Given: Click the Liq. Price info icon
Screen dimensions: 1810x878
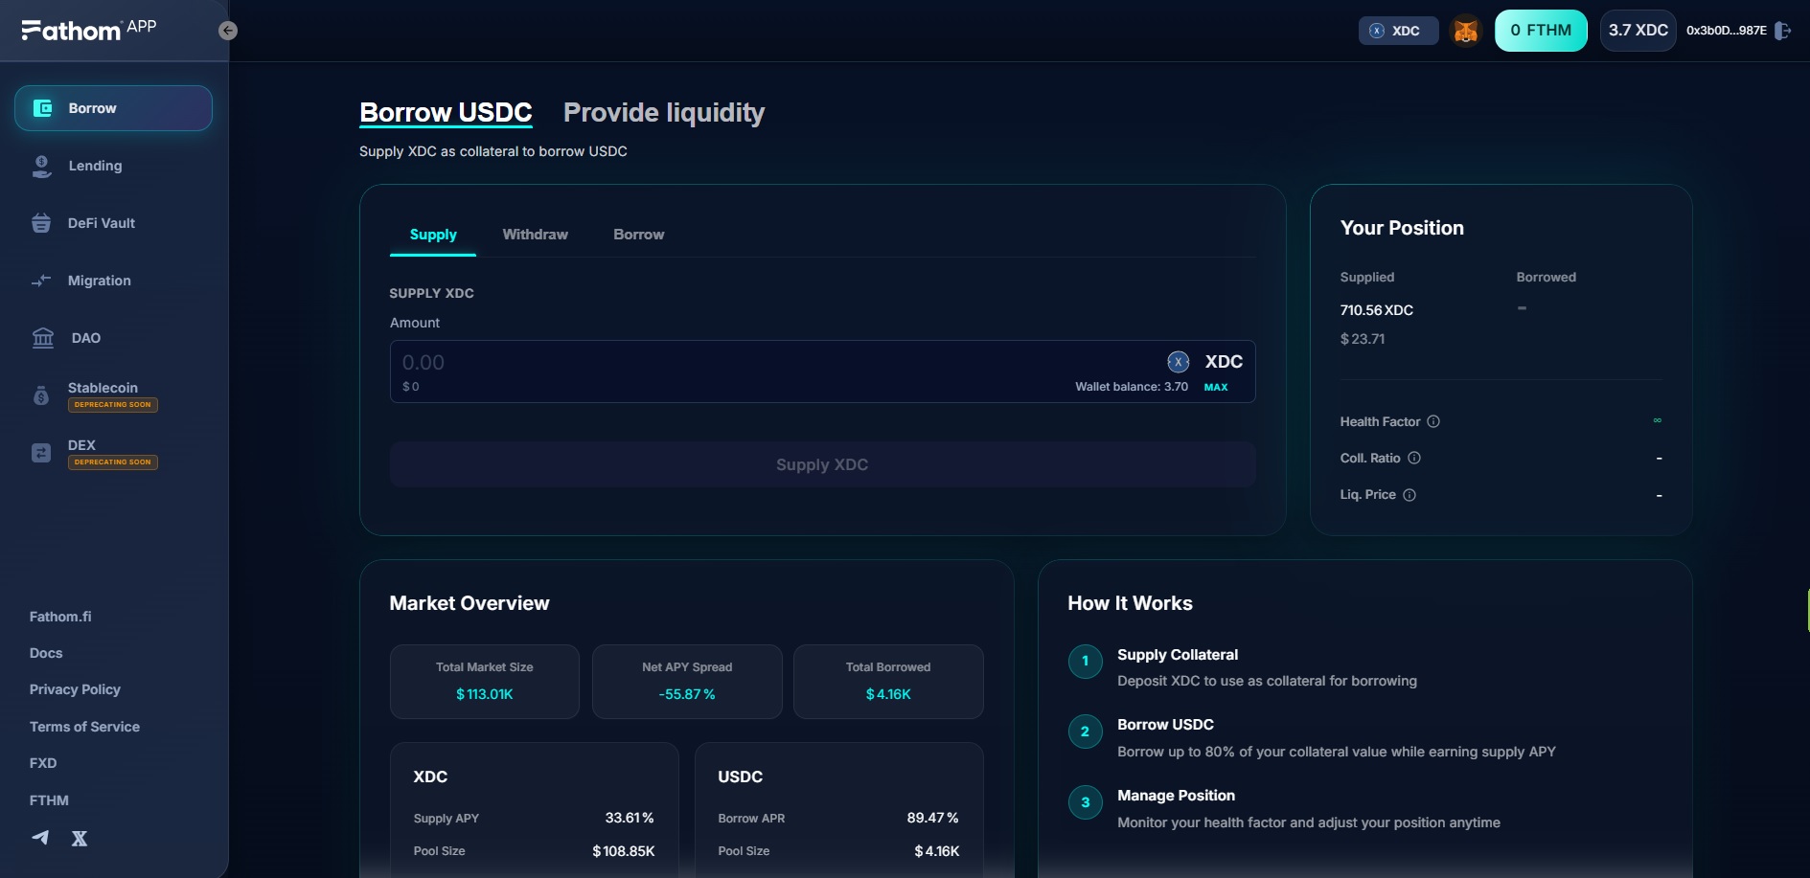Looking at the screenshot, I should tap(1409, 495).
